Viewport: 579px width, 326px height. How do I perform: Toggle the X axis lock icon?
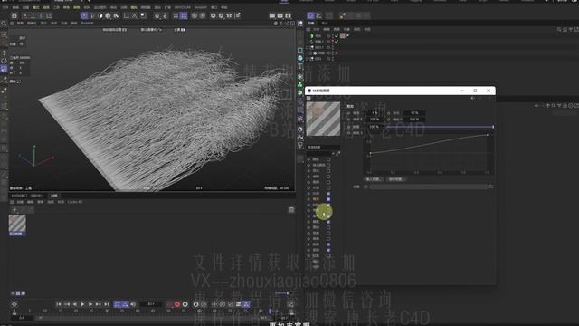coord(25,15)
